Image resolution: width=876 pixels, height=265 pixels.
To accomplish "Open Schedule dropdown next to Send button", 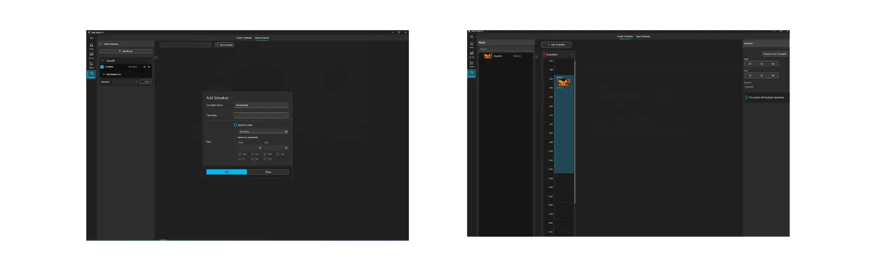I will [125, 82].
